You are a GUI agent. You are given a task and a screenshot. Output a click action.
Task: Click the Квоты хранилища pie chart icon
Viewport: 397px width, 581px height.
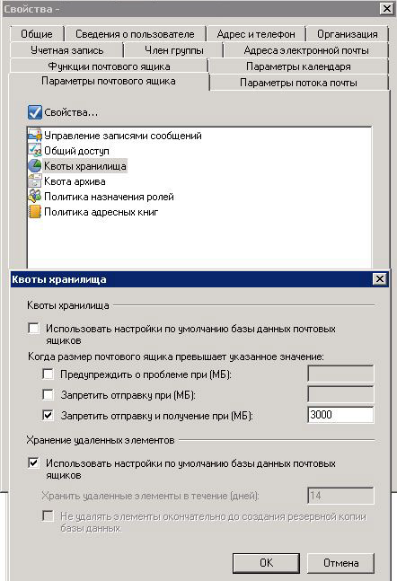click(x=35, y=165)
